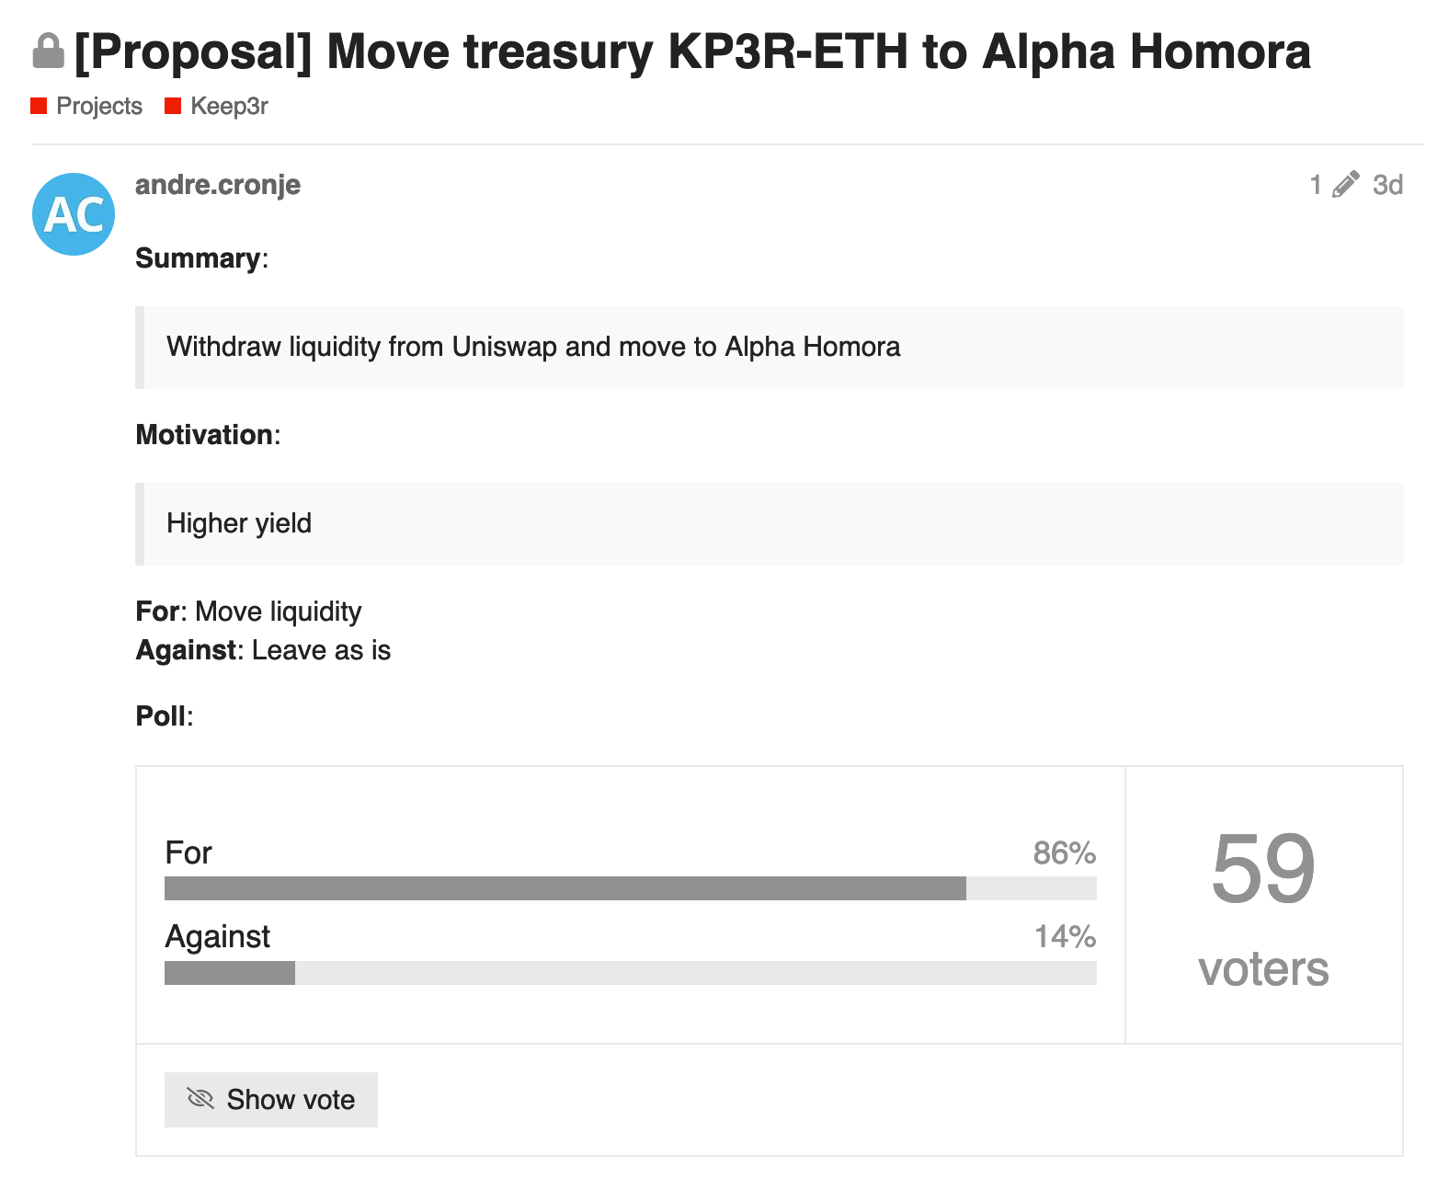Screen dimensions: 1449x1190
Task: Click the 59 voters count
Action: tap(1263, 907)
